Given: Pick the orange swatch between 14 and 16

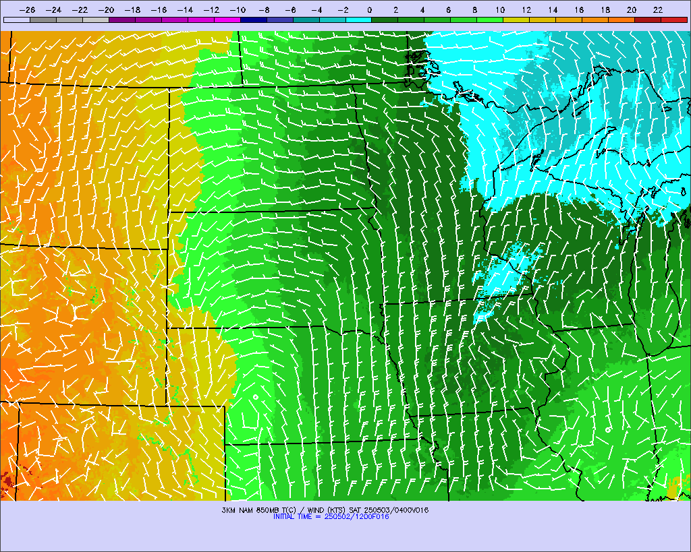Looking at the screenshot, I should point(569,20).
